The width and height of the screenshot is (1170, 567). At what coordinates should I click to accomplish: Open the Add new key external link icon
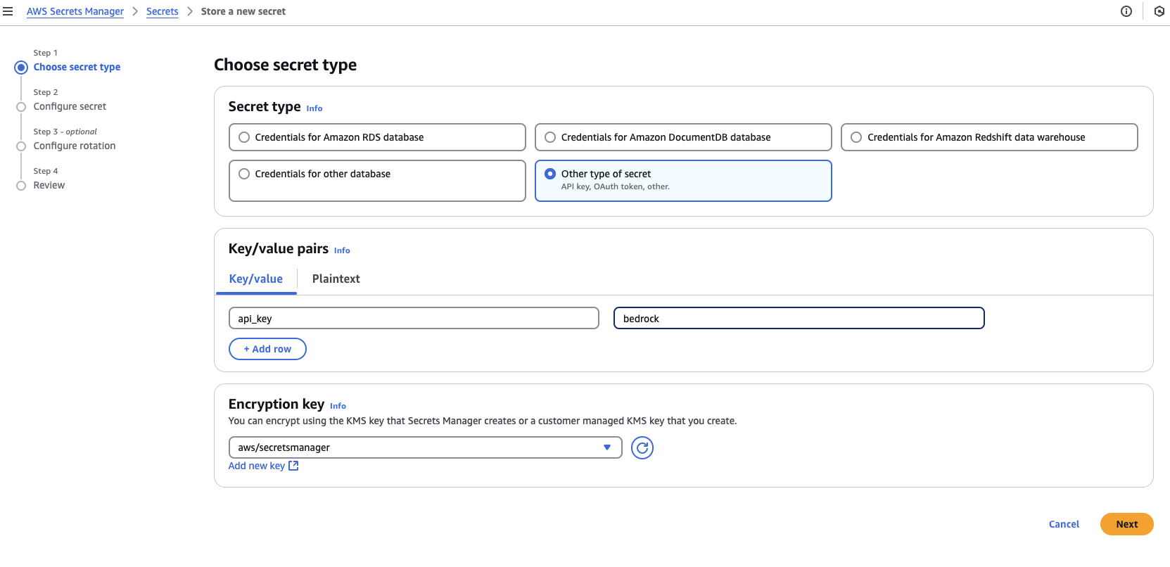[x=293, y=466]
